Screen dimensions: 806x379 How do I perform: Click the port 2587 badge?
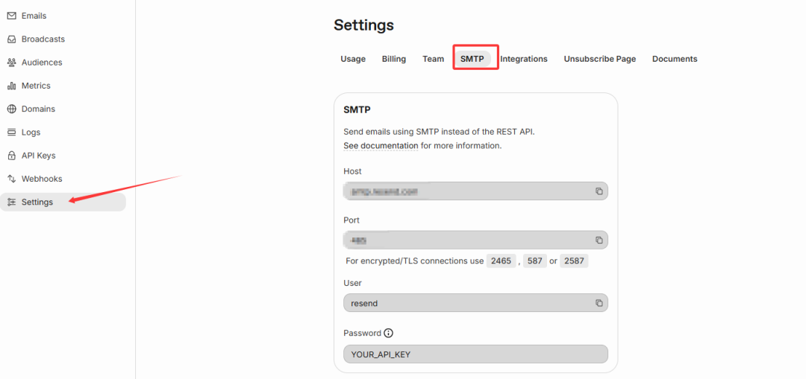click(x=574, y=261)
